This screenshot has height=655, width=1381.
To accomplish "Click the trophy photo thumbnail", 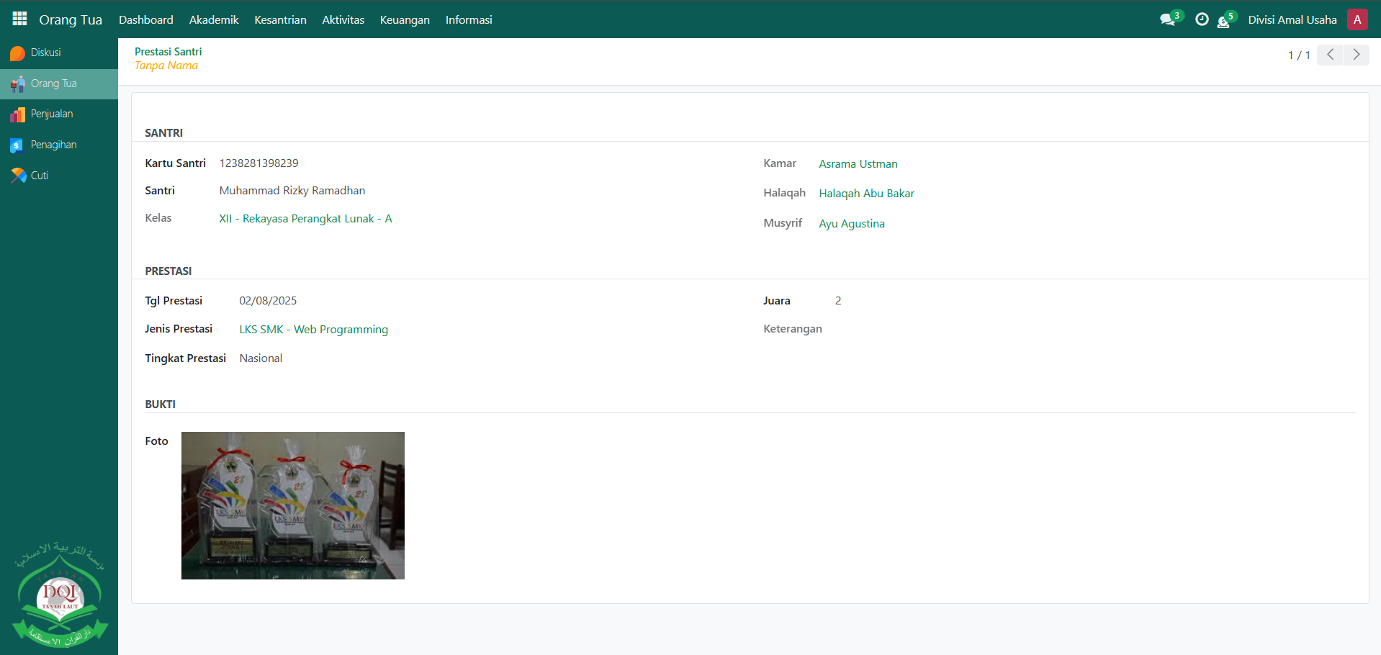I will point(293,505).
